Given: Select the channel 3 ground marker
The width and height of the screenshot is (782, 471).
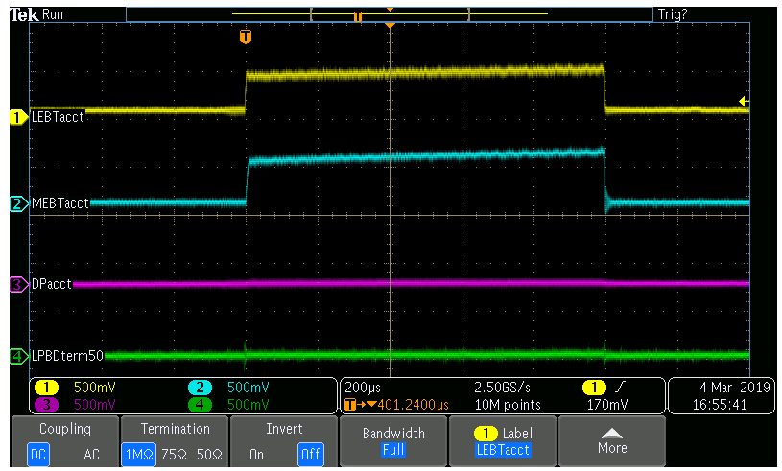Looking at the screenshot, I should (x=18, y=285).
